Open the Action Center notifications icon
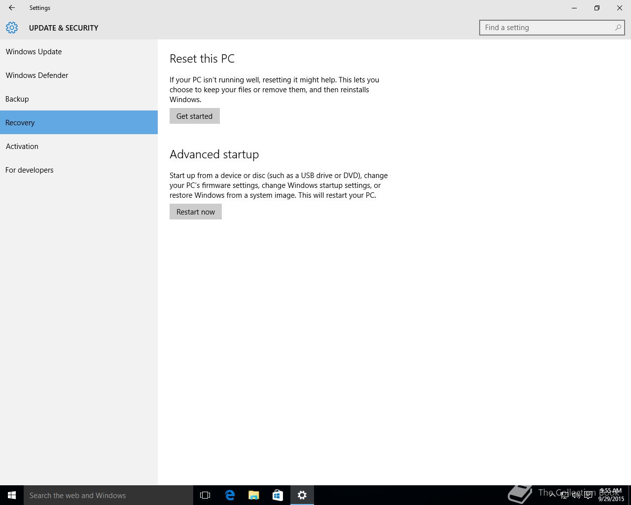This screenshot has width=631, height=505. pos(588,495)
